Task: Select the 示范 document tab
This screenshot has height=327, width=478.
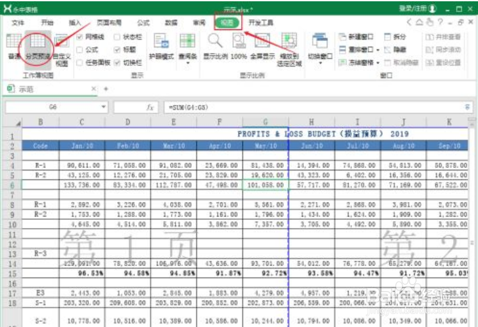Action: click(x=49, y=89)
